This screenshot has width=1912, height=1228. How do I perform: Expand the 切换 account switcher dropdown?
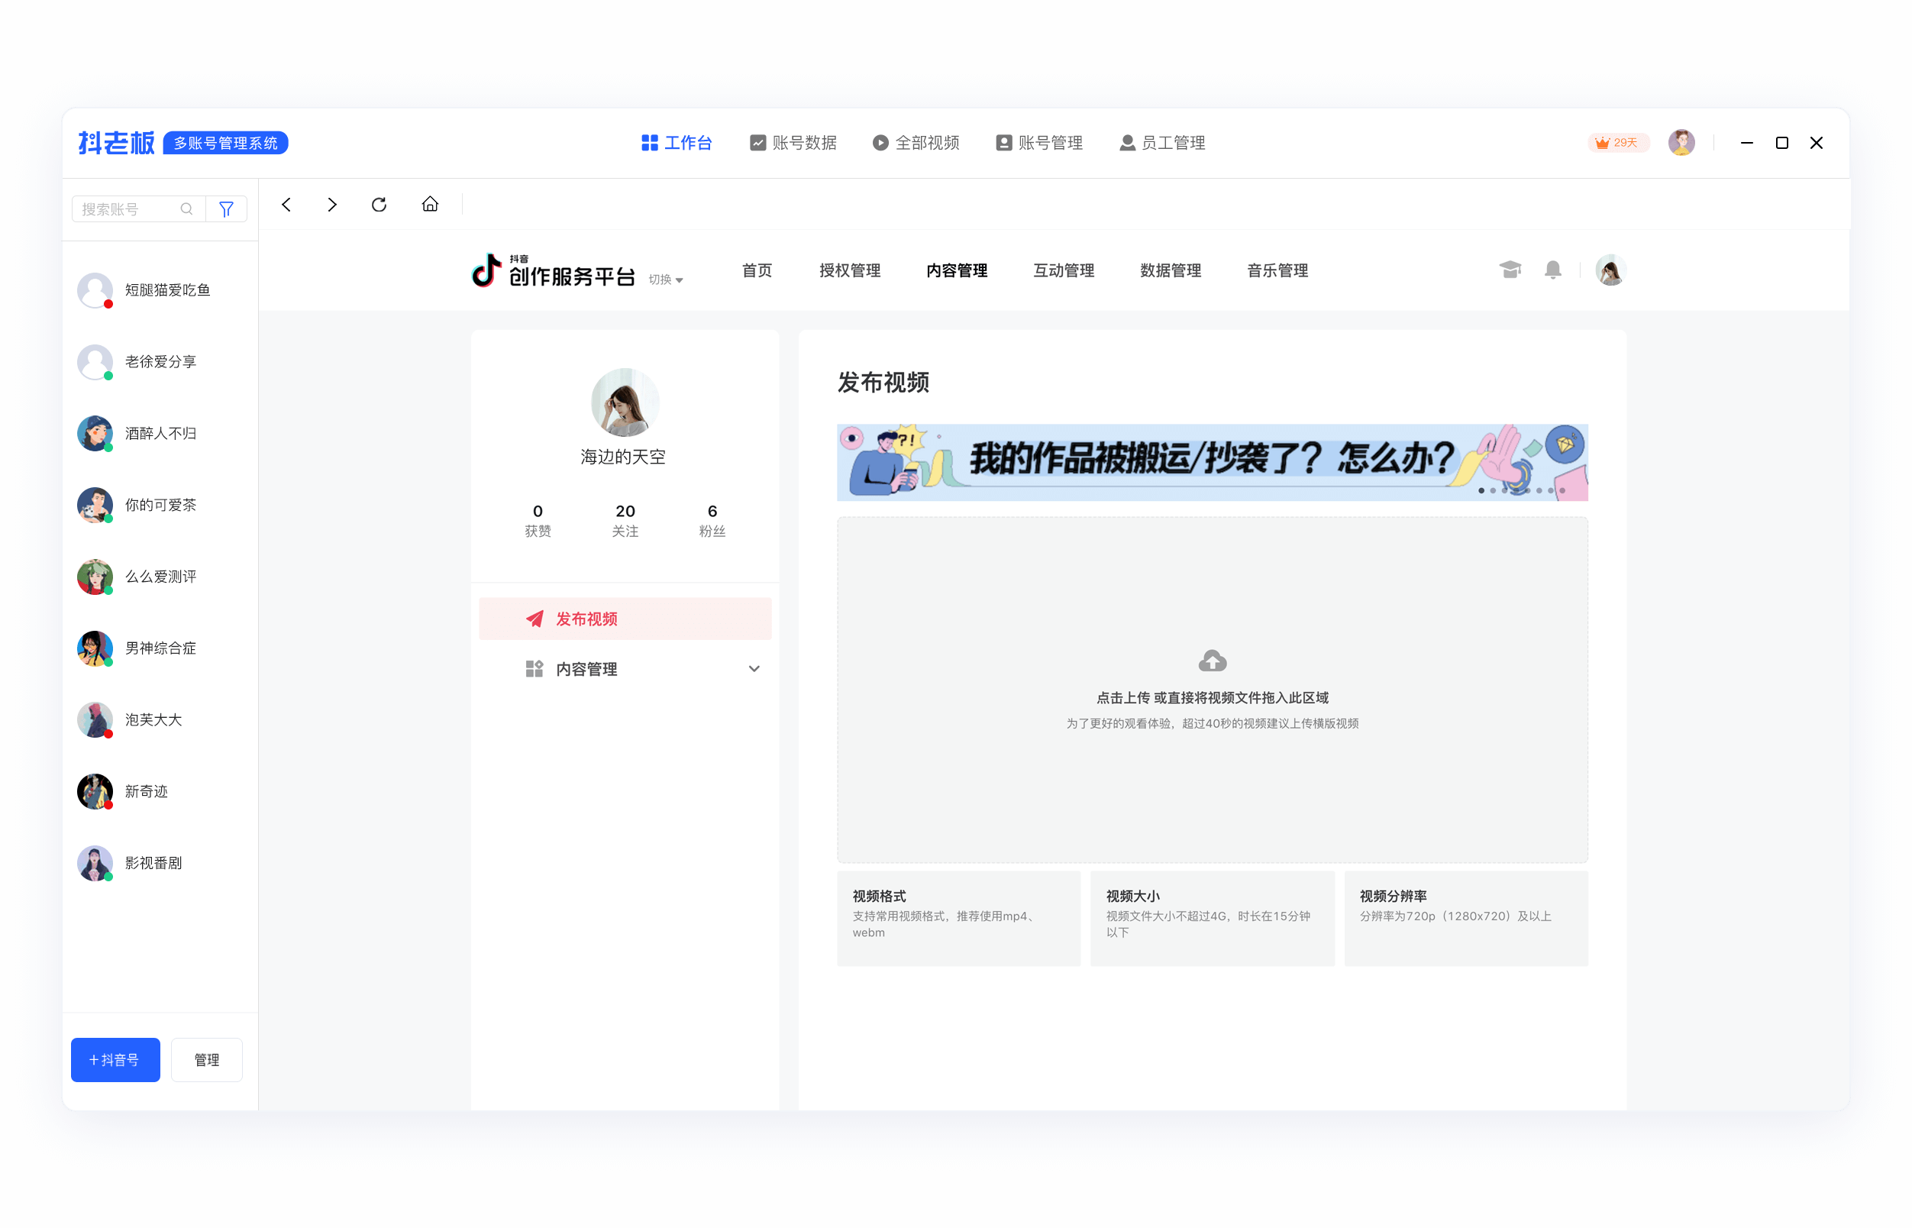pyautogui.click(x=667, y=280)
